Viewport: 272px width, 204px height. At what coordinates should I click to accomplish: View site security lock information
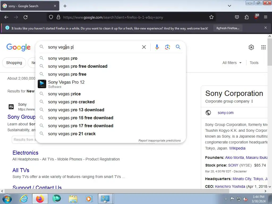(x=58, y=17)
